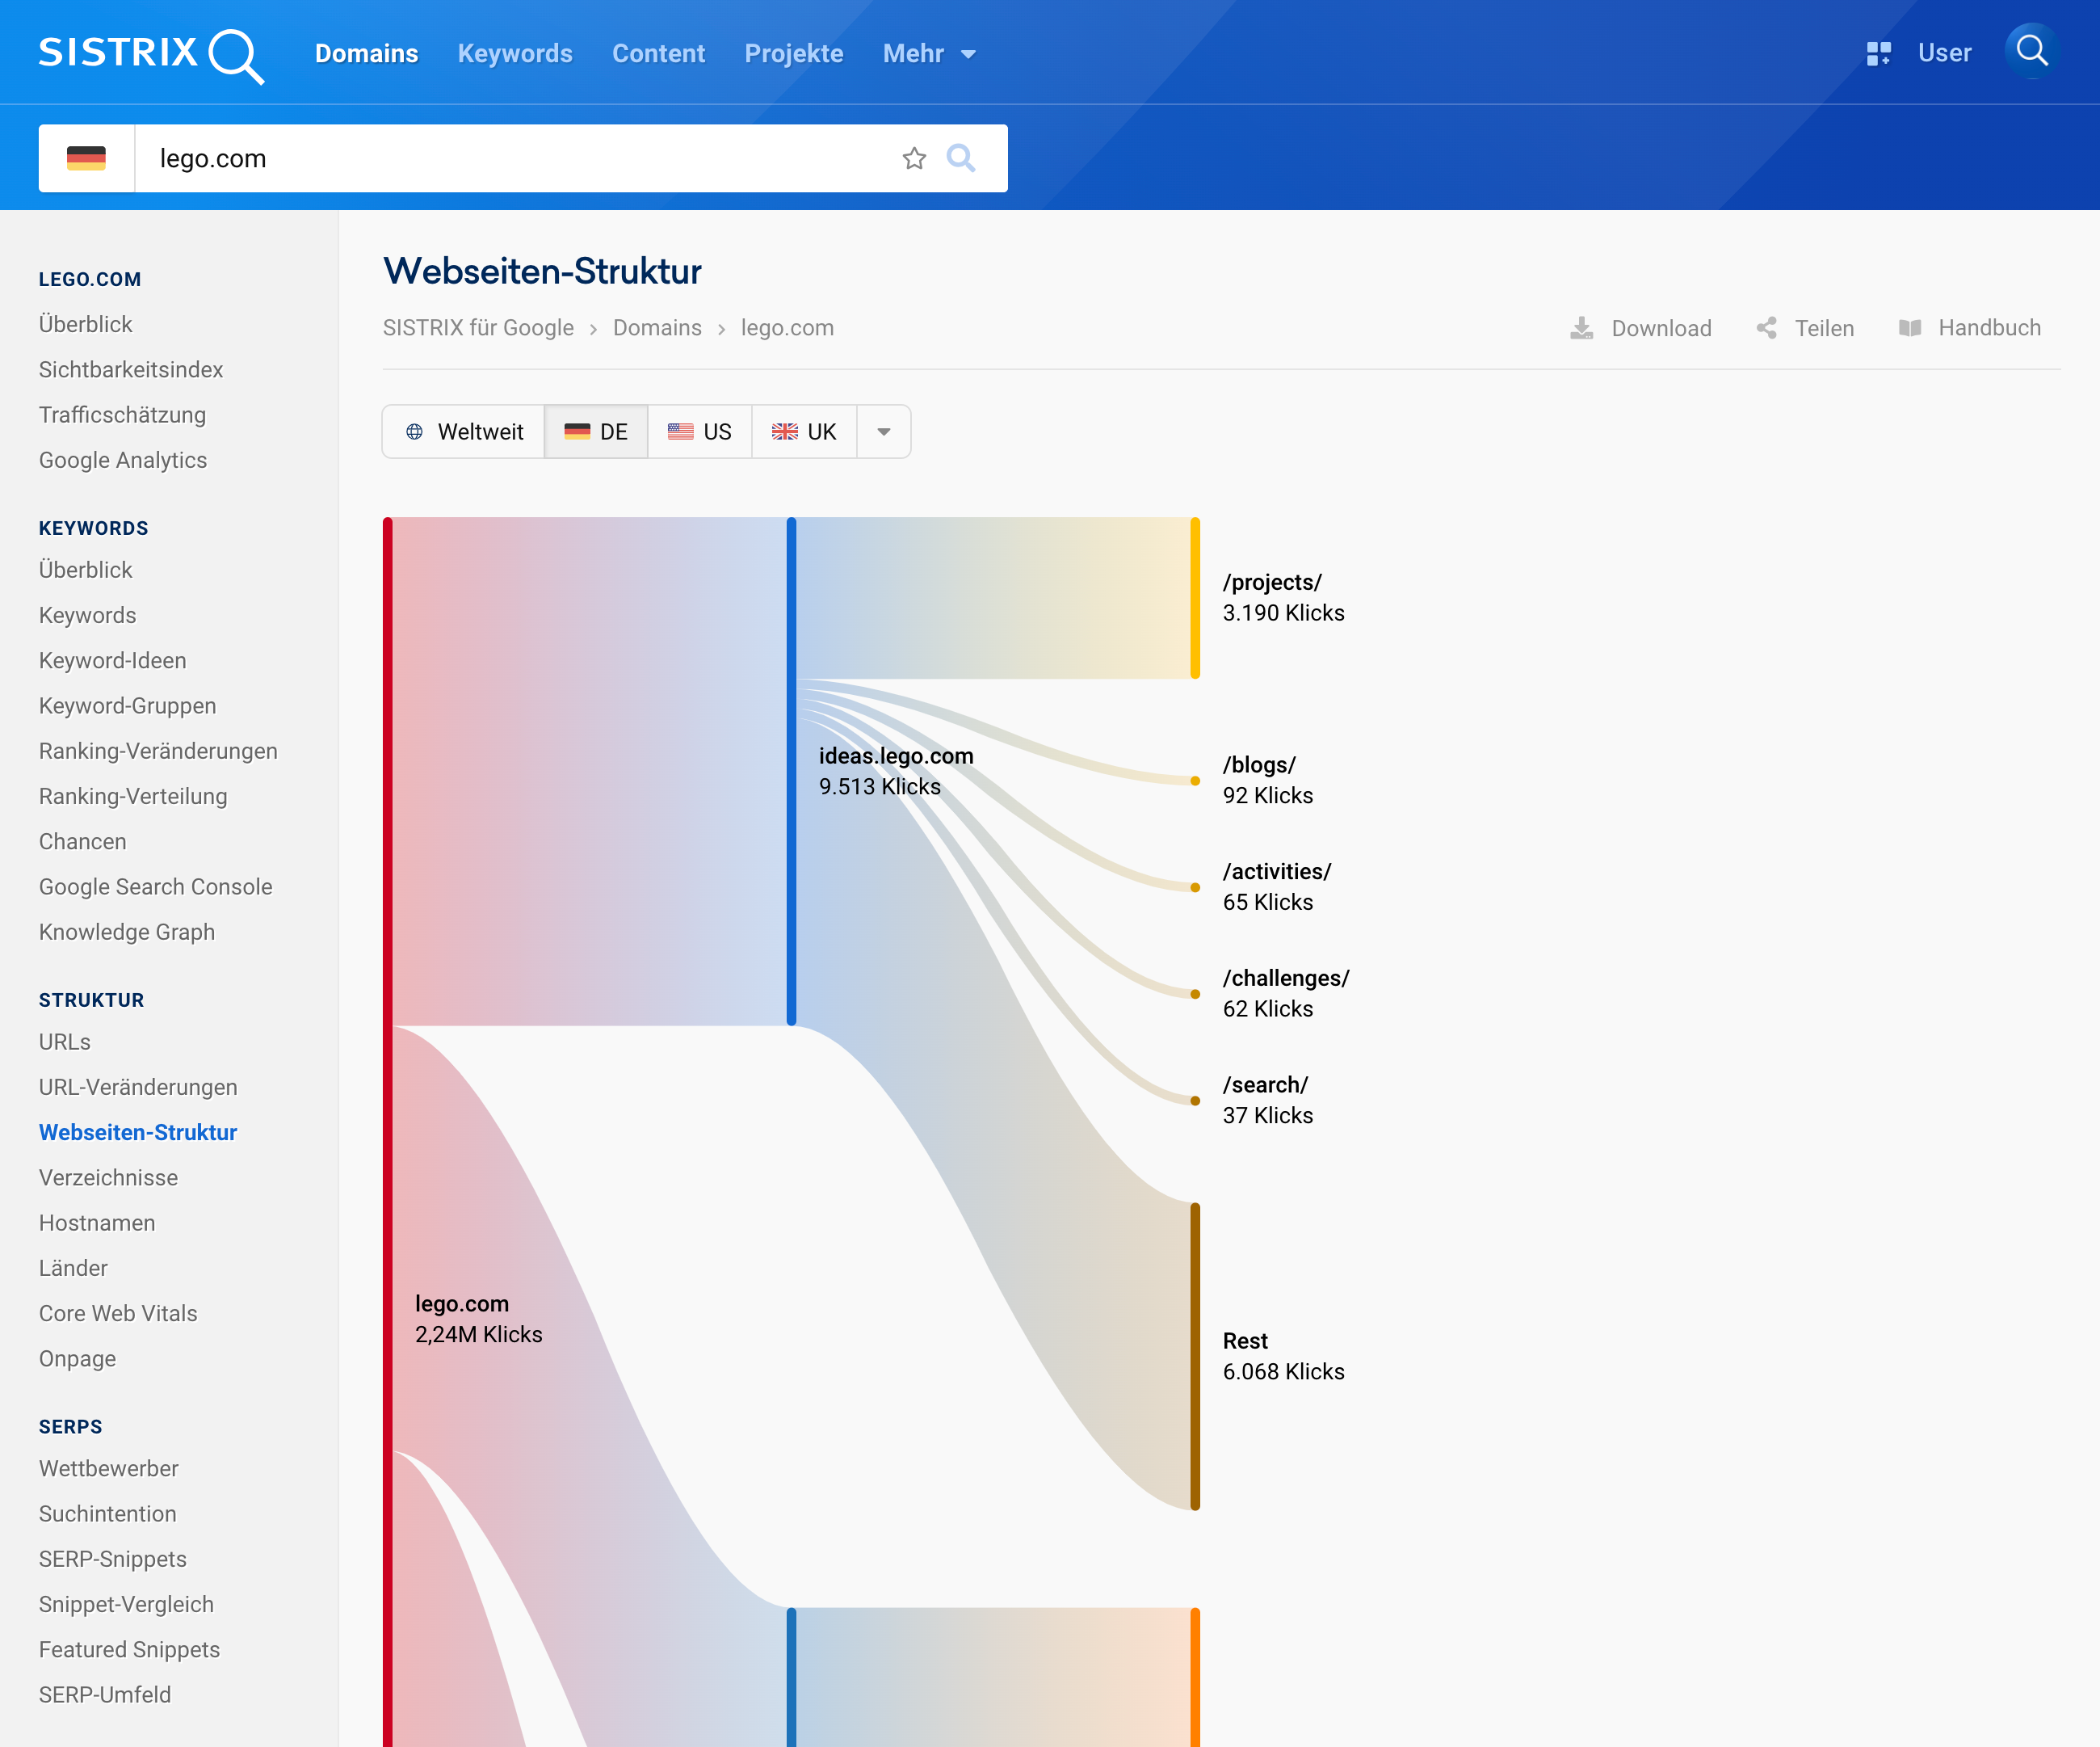Select the US country filter

(700, 431)
